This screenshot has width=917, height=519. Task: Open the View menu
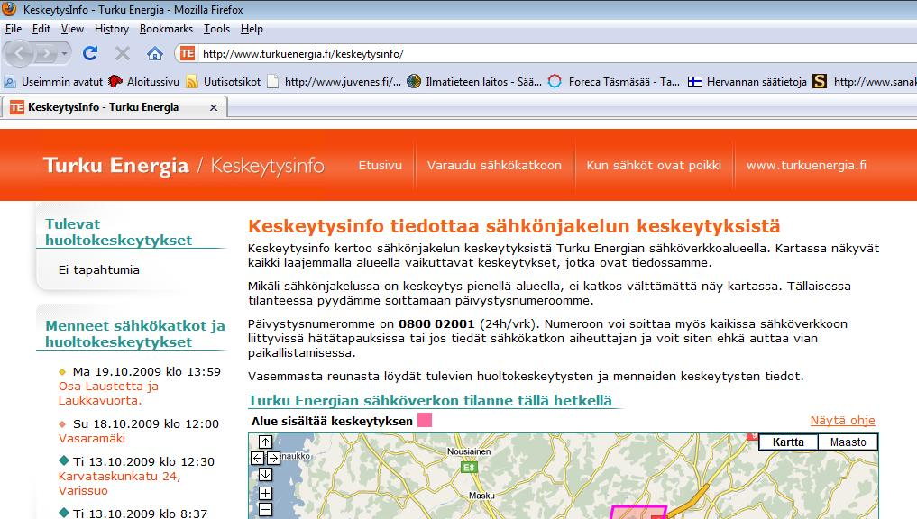click(x=72, y=29)
